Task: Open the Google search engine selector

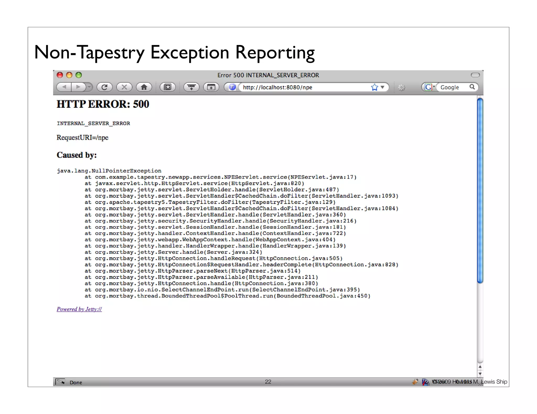Action: coord(429,87)
